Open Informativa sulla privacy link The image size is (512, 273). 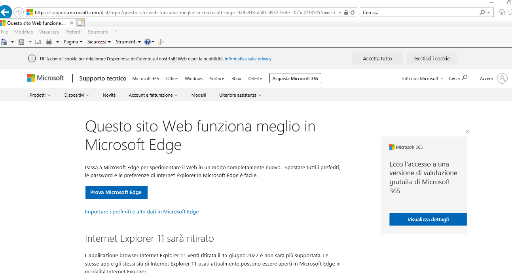coord(248,59)
